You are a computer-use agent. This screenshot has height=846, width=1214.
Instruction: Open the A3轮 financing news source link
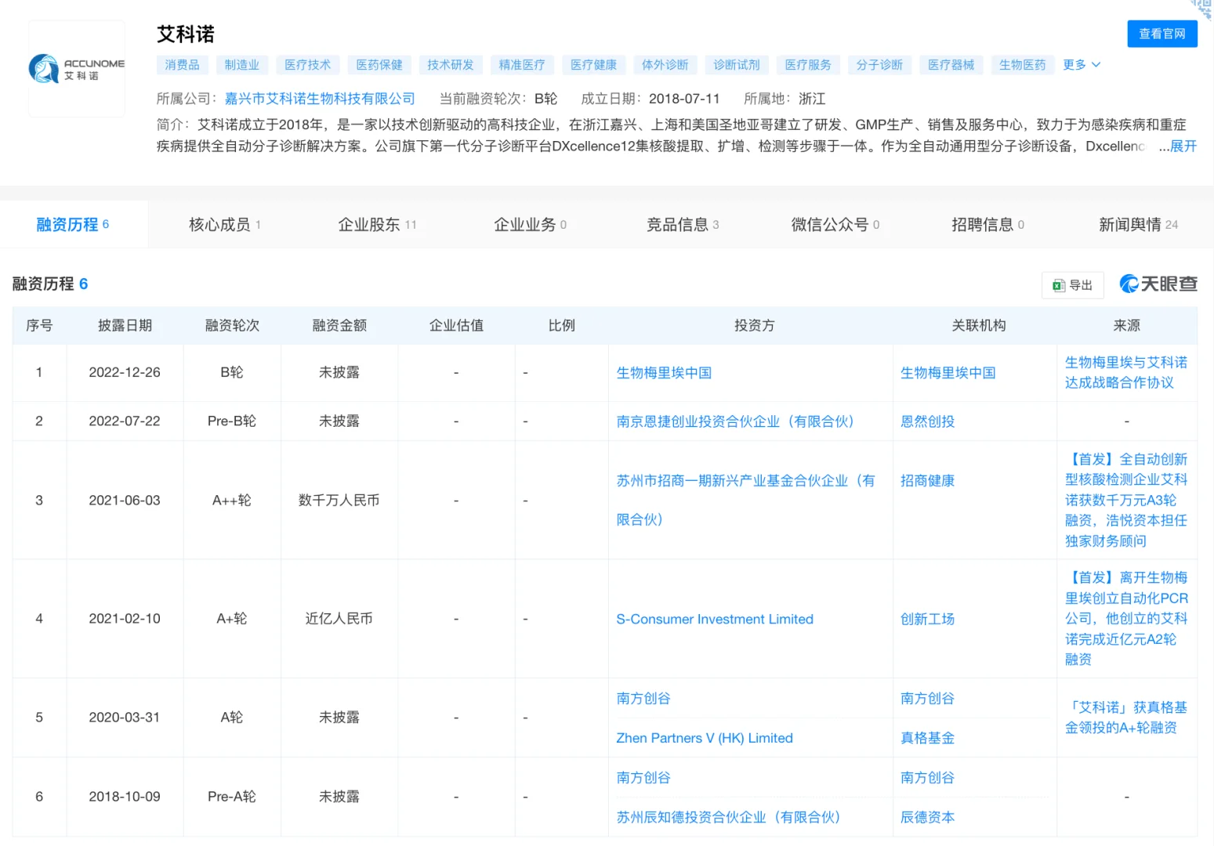point(1126,500)
